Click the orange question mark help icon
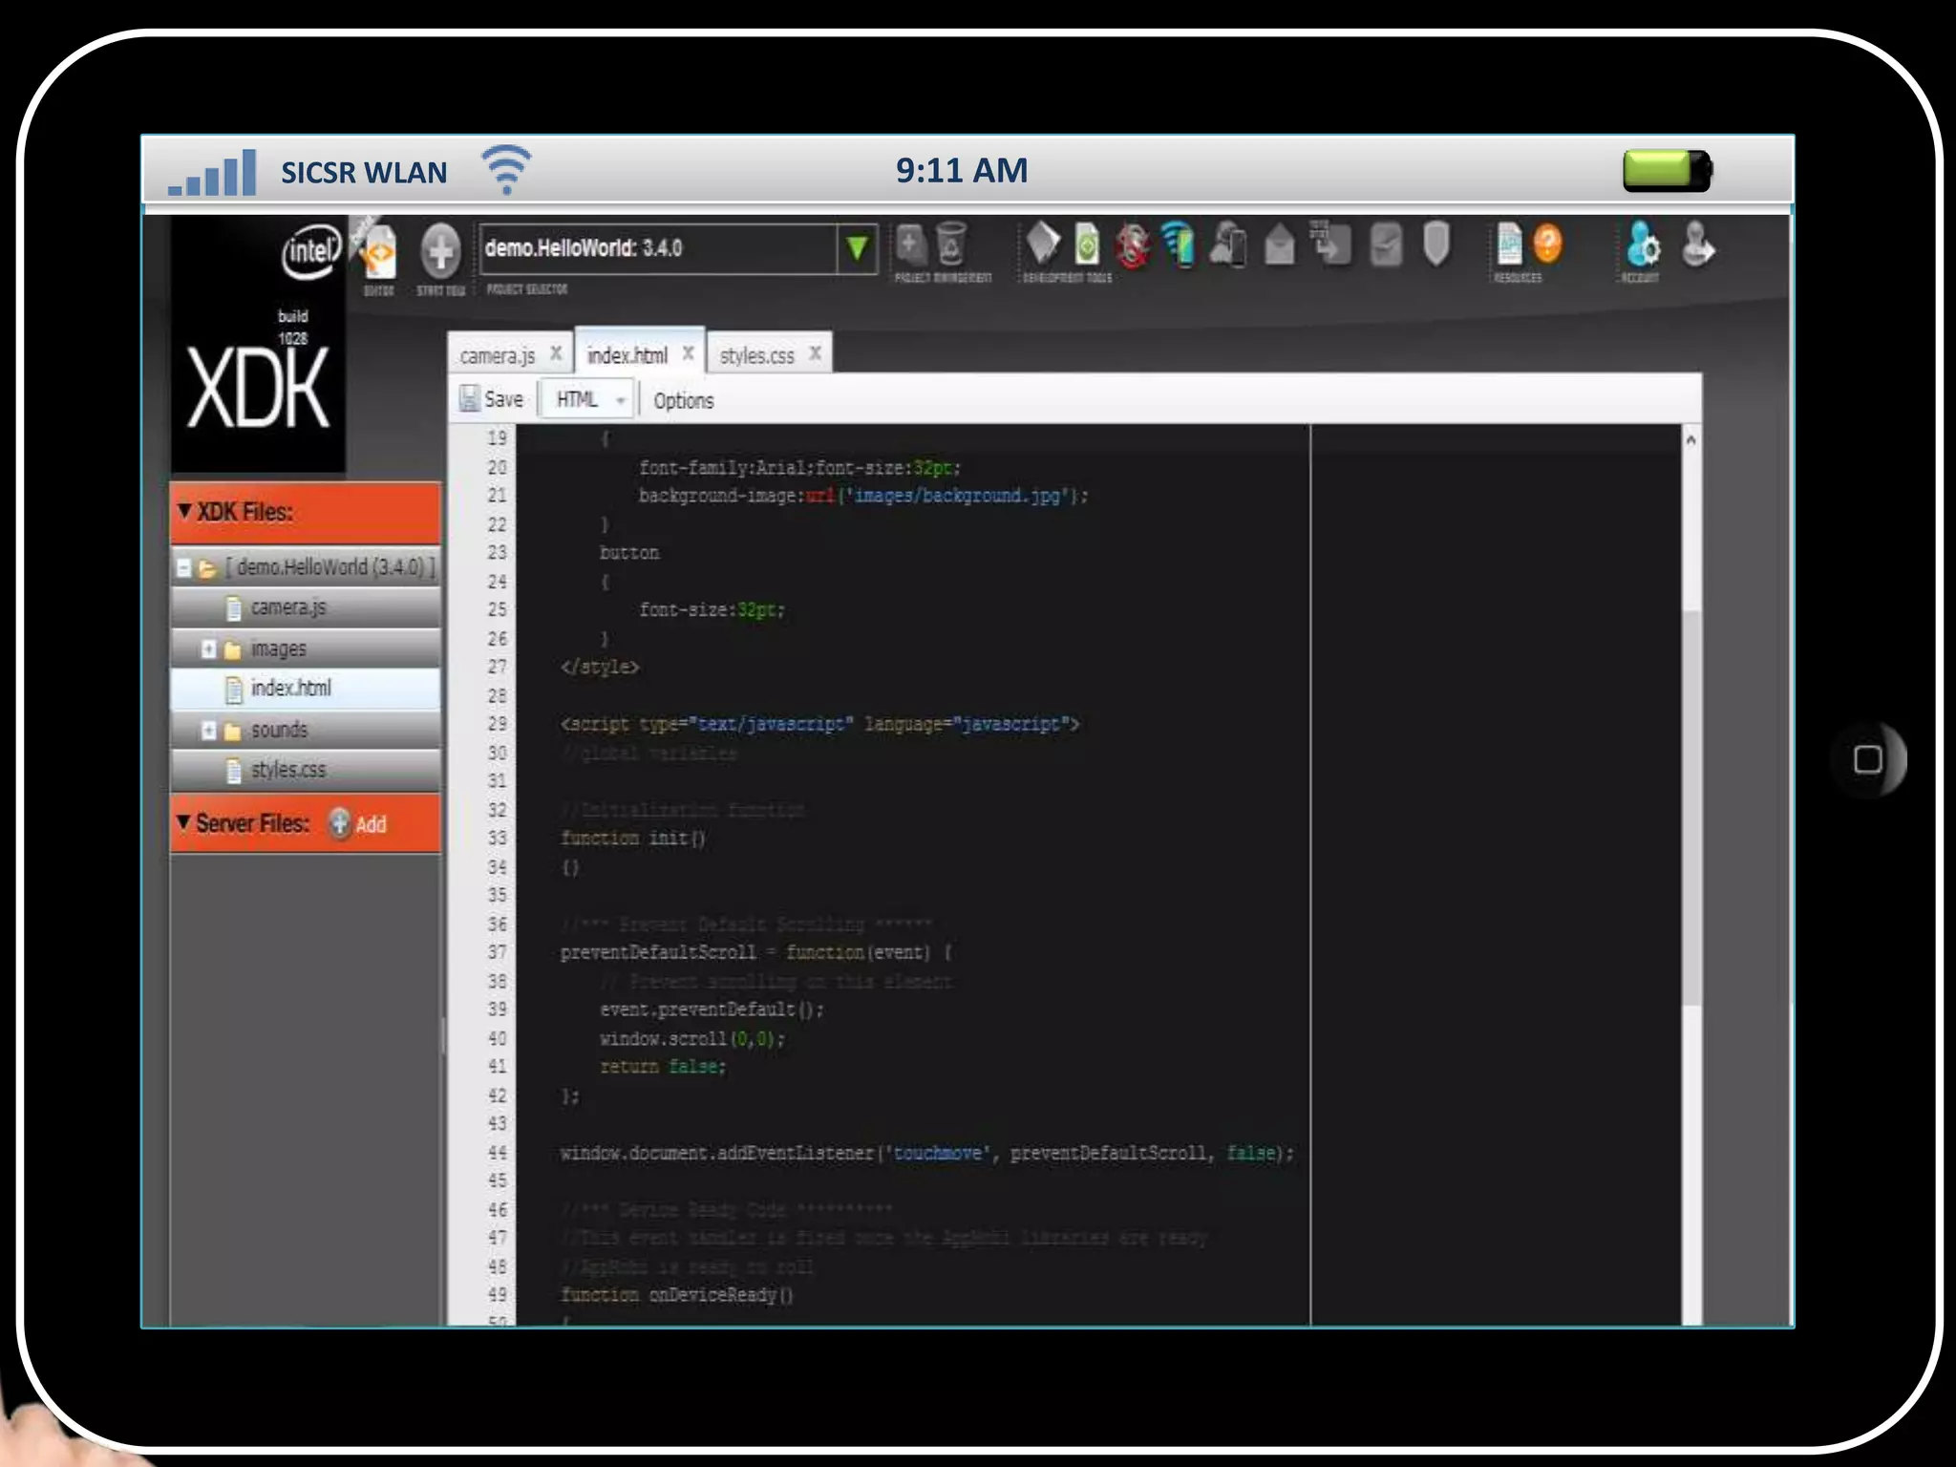 pos(1547,244)
